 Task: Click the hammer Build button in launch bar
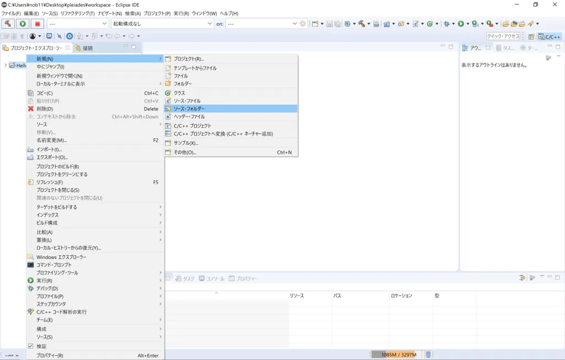coord(8,24)
